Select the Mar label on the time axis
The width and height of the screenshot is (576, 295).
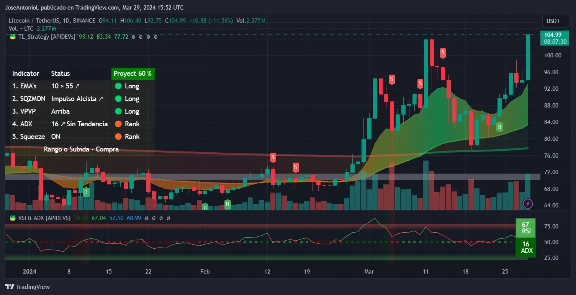pyautogui.click(x=369, y=272)
